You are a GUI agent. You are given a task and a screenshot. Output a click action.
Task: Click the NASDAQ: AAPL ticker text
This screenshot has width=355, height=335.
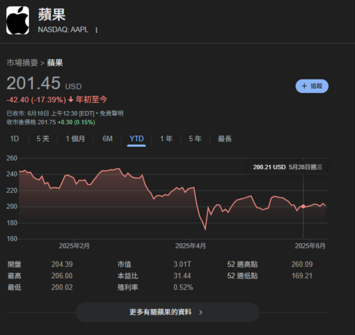63,30
